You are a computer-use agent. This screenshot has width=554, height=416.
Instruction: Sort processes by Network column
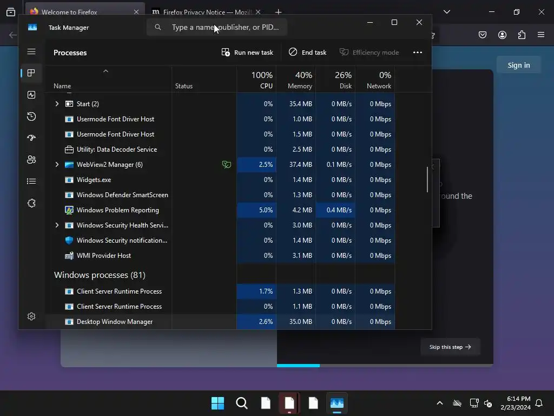375,80
